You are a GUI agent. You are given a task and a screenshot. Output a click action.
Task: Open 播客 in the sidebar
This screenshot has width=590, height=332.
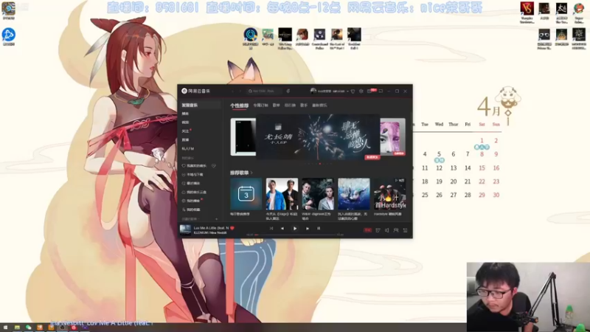point(186,114)
